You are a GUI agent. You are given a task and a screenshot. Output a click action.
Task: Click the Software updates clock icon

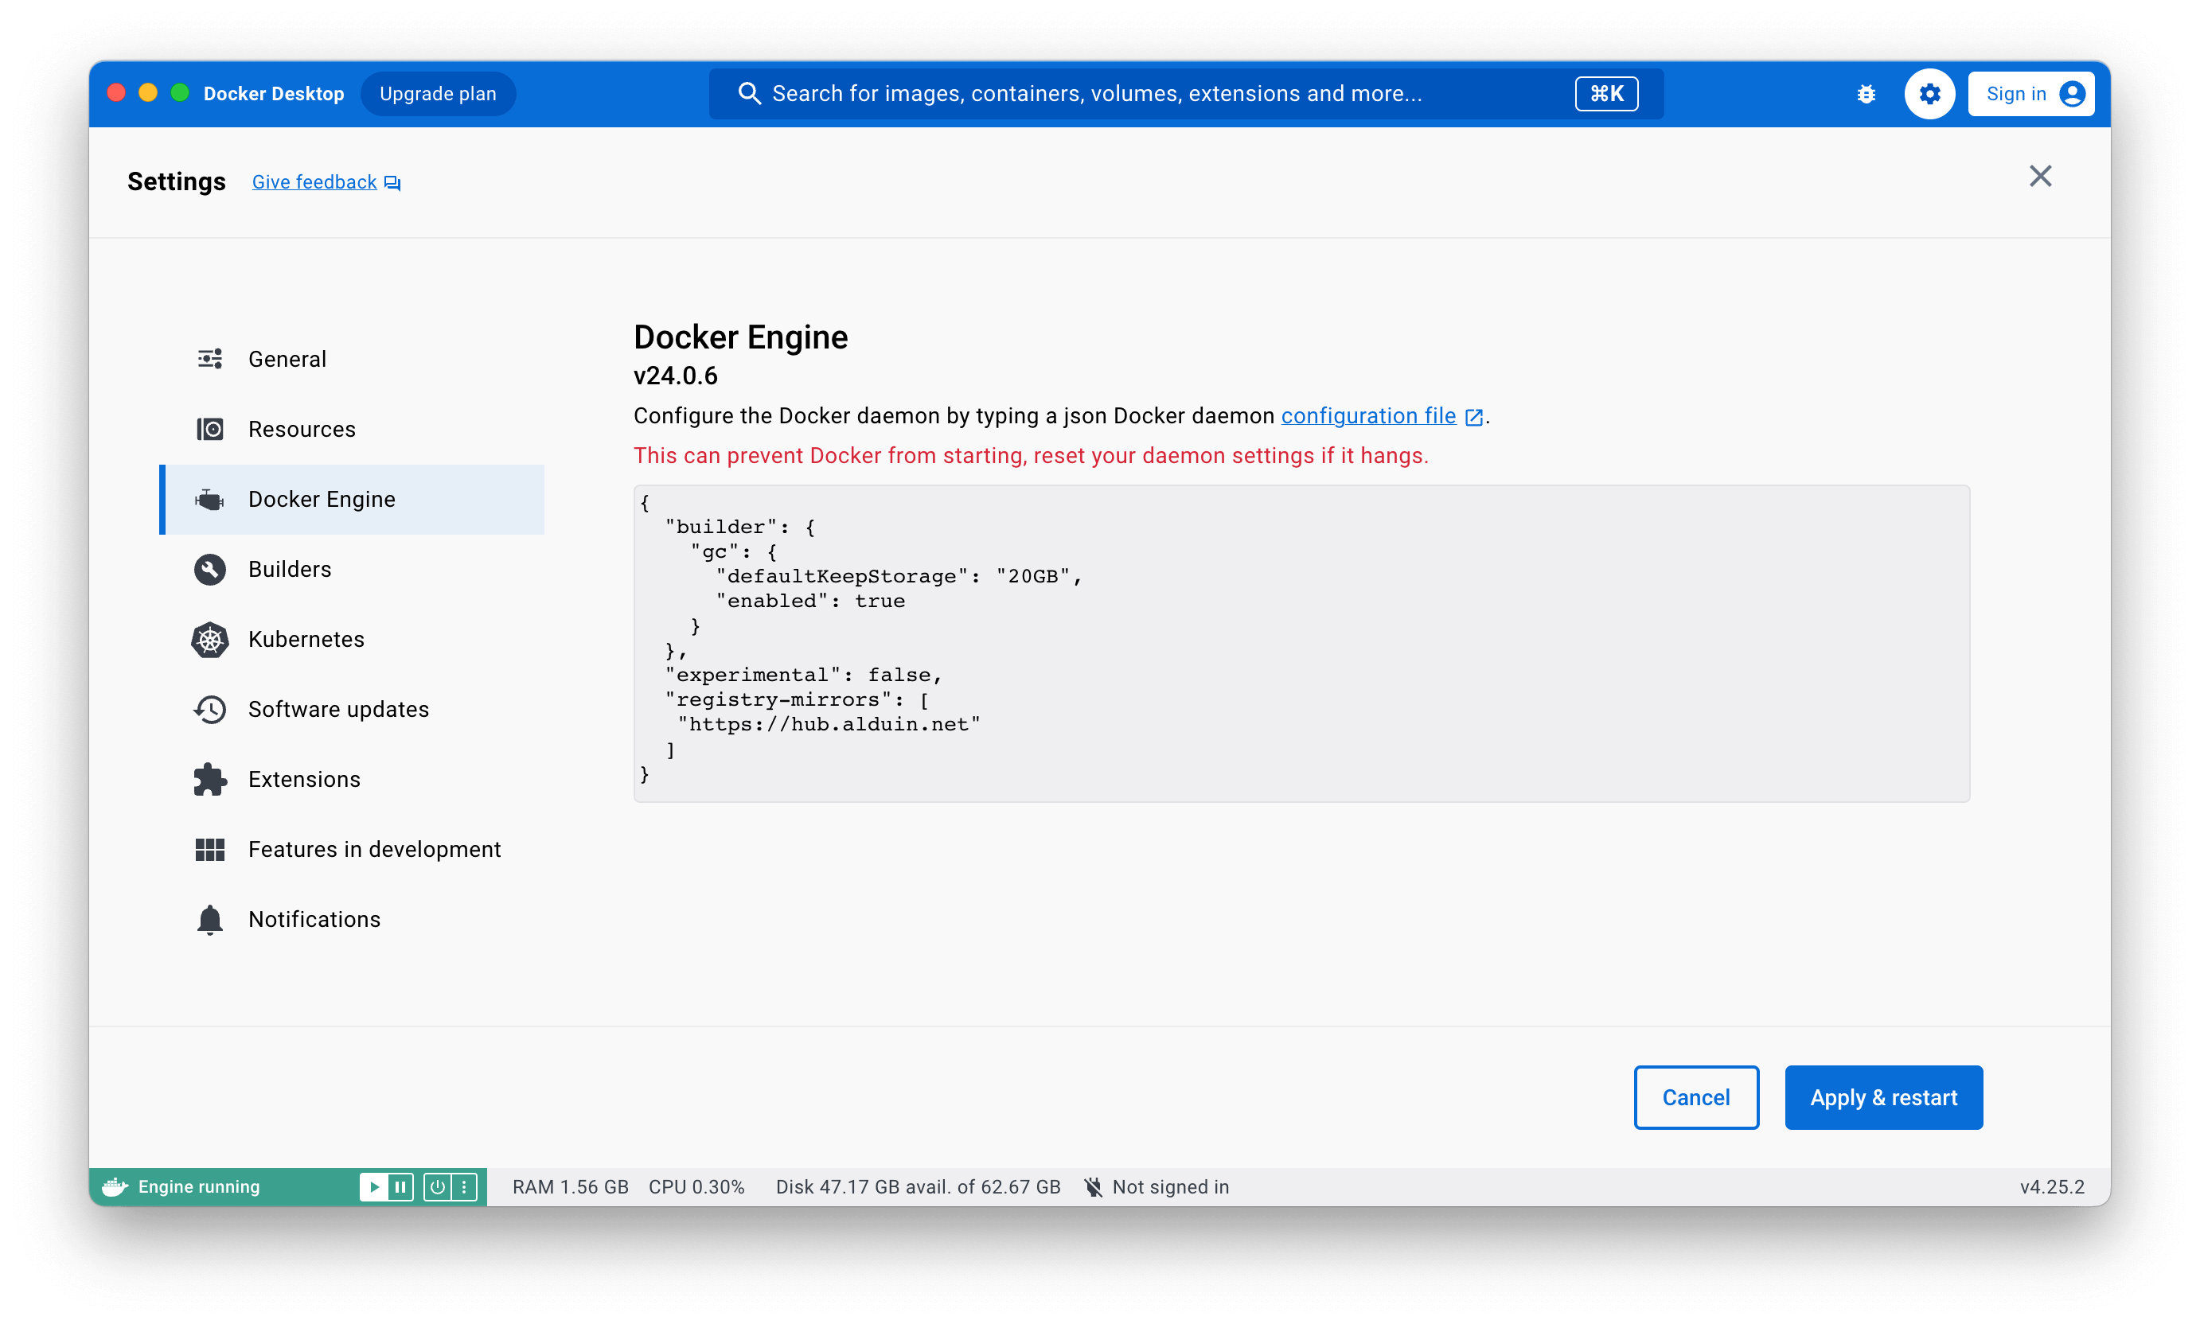pos(210,709)
